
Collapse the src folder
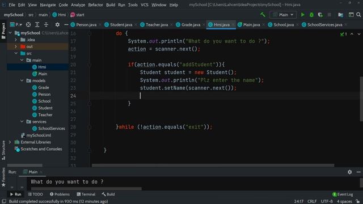[16, 53]
